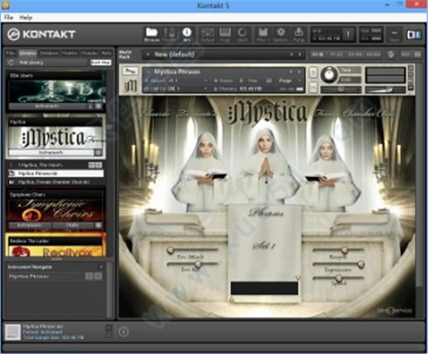428x354 pixels.
Task: Mute the Mystica Phrases instrument
Action: pyautogui.click(x=313, y=87)
